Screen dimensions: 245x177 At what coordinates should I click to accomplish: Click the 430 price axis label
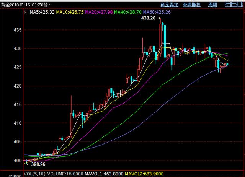[x=18, y=49]
